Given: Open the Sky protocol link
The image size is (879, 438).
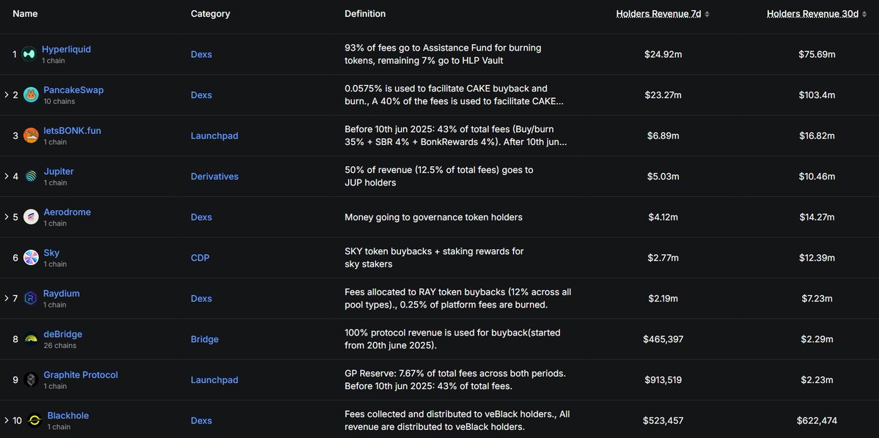Looking at the screenshot, I should click(51, 253).
